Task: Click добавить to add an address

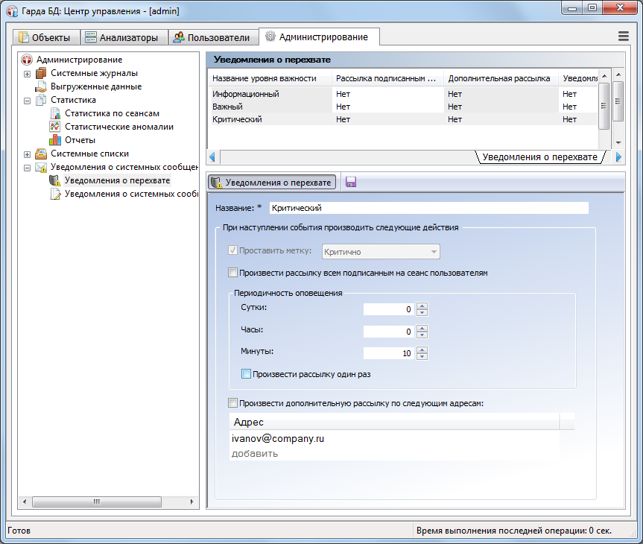Action: point(255,454)
